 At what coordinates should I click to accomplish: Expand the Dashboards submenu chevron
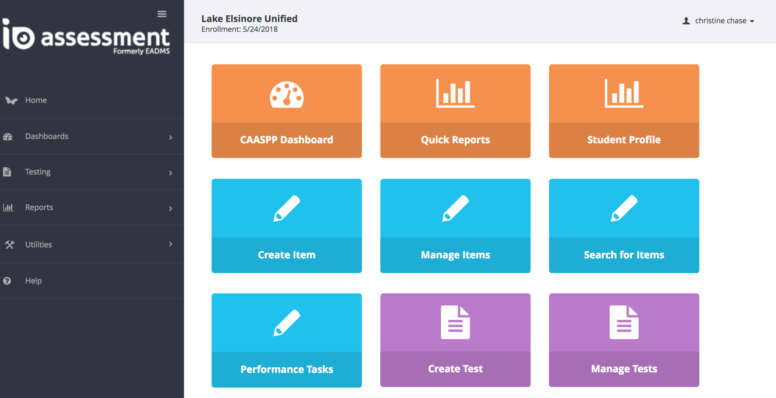click(x=171, y=137)
